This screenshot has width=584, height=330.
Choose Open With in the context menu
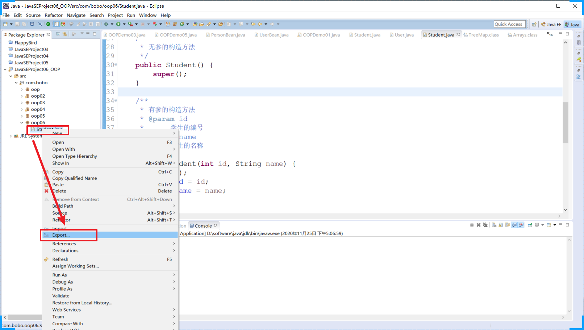[x=110, y=149]
